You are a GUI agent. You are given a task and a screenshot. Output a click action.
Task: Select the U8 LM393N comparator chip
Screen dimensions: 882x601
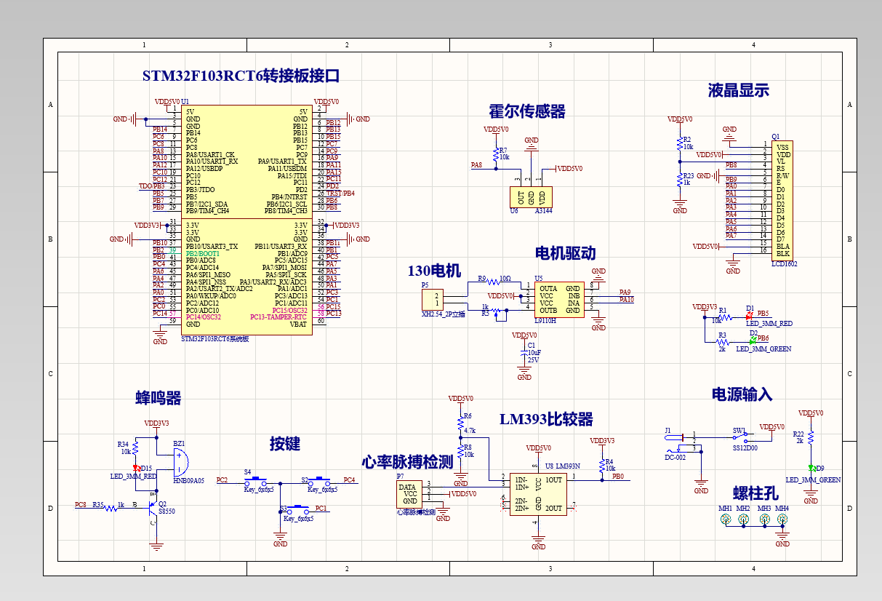click(538, 493)
